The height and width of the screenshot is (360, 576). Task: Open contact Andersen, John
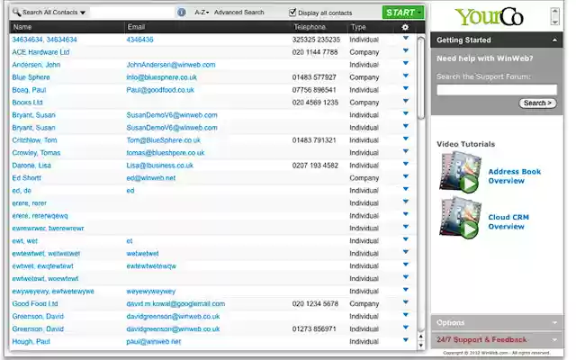tap(36, 65)
